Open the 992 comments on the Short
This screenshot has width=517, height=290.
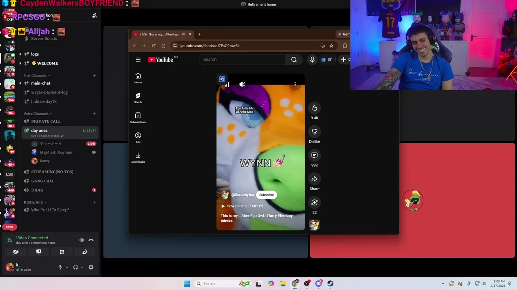[314, 155]
